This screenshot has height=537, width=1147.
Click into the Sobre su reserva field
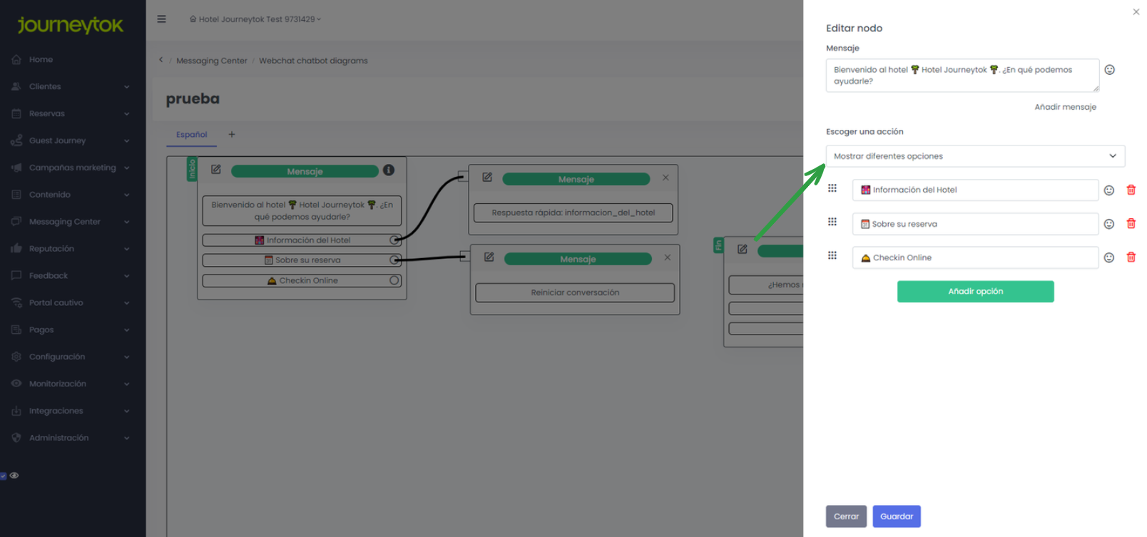click(974, 224)
